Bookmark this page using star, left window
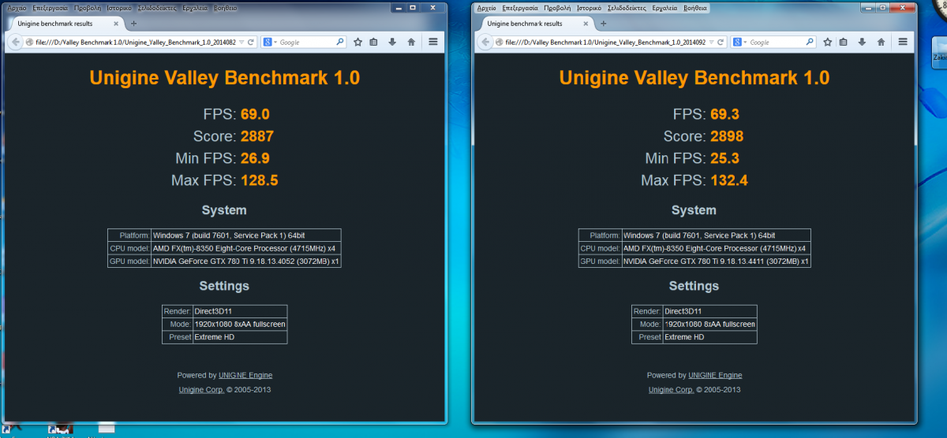 pyautogui.click(x=357, y=42)
